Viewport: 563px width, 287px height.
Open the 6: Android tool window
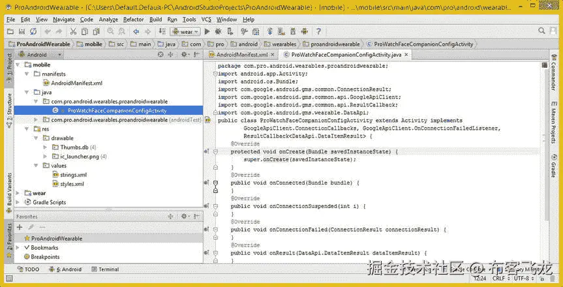tap(65, 269)
